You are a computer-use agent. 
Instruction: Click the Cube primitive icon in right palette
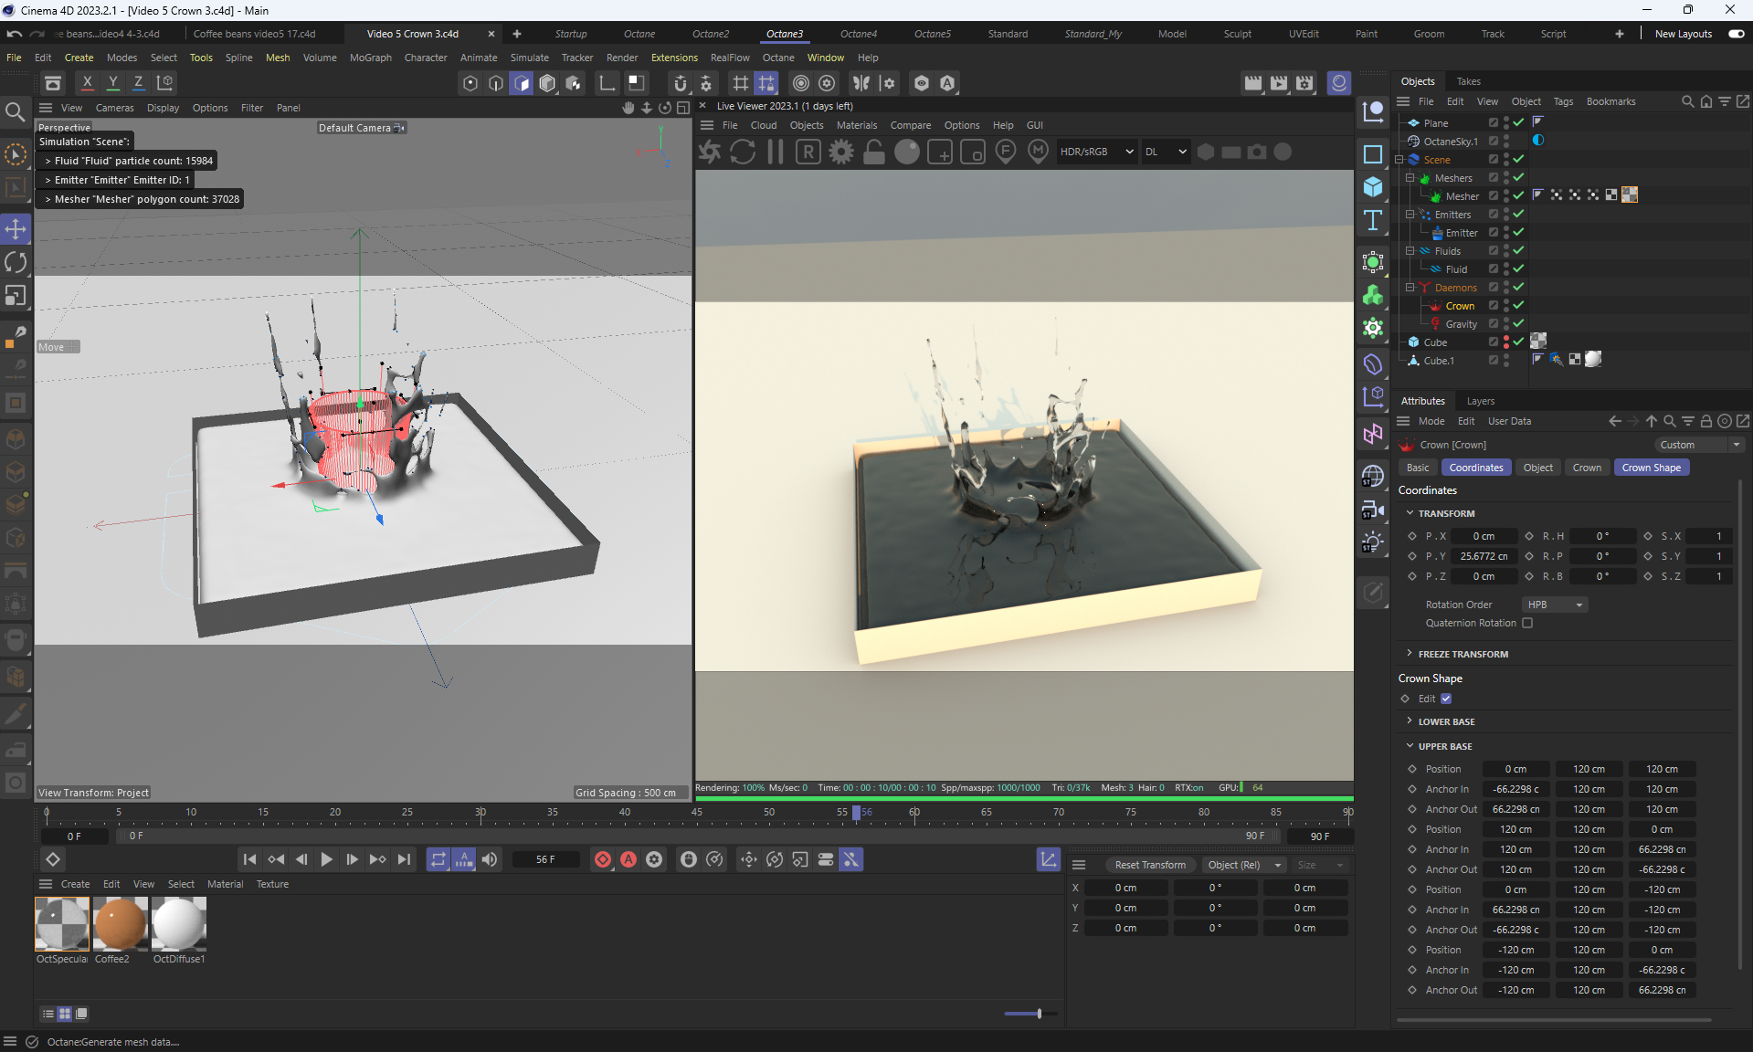[x=1373, y=187]
